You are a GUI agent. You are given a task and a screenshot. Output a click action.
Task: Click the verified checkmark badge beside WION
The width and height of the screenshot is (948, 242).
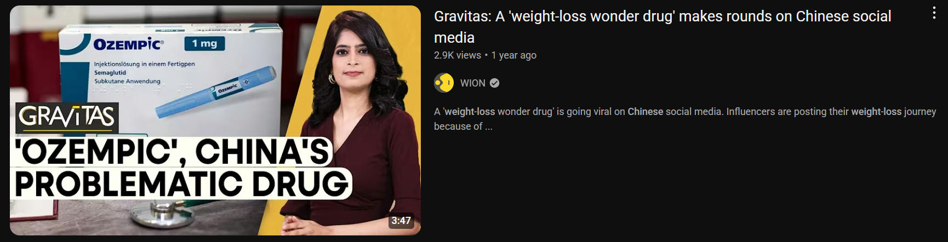coord(494,83)
